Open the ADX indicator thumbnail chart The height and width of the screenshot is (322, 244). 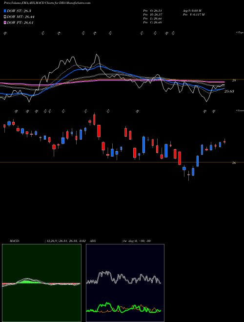pyautogui.click(x=125, y=283)
